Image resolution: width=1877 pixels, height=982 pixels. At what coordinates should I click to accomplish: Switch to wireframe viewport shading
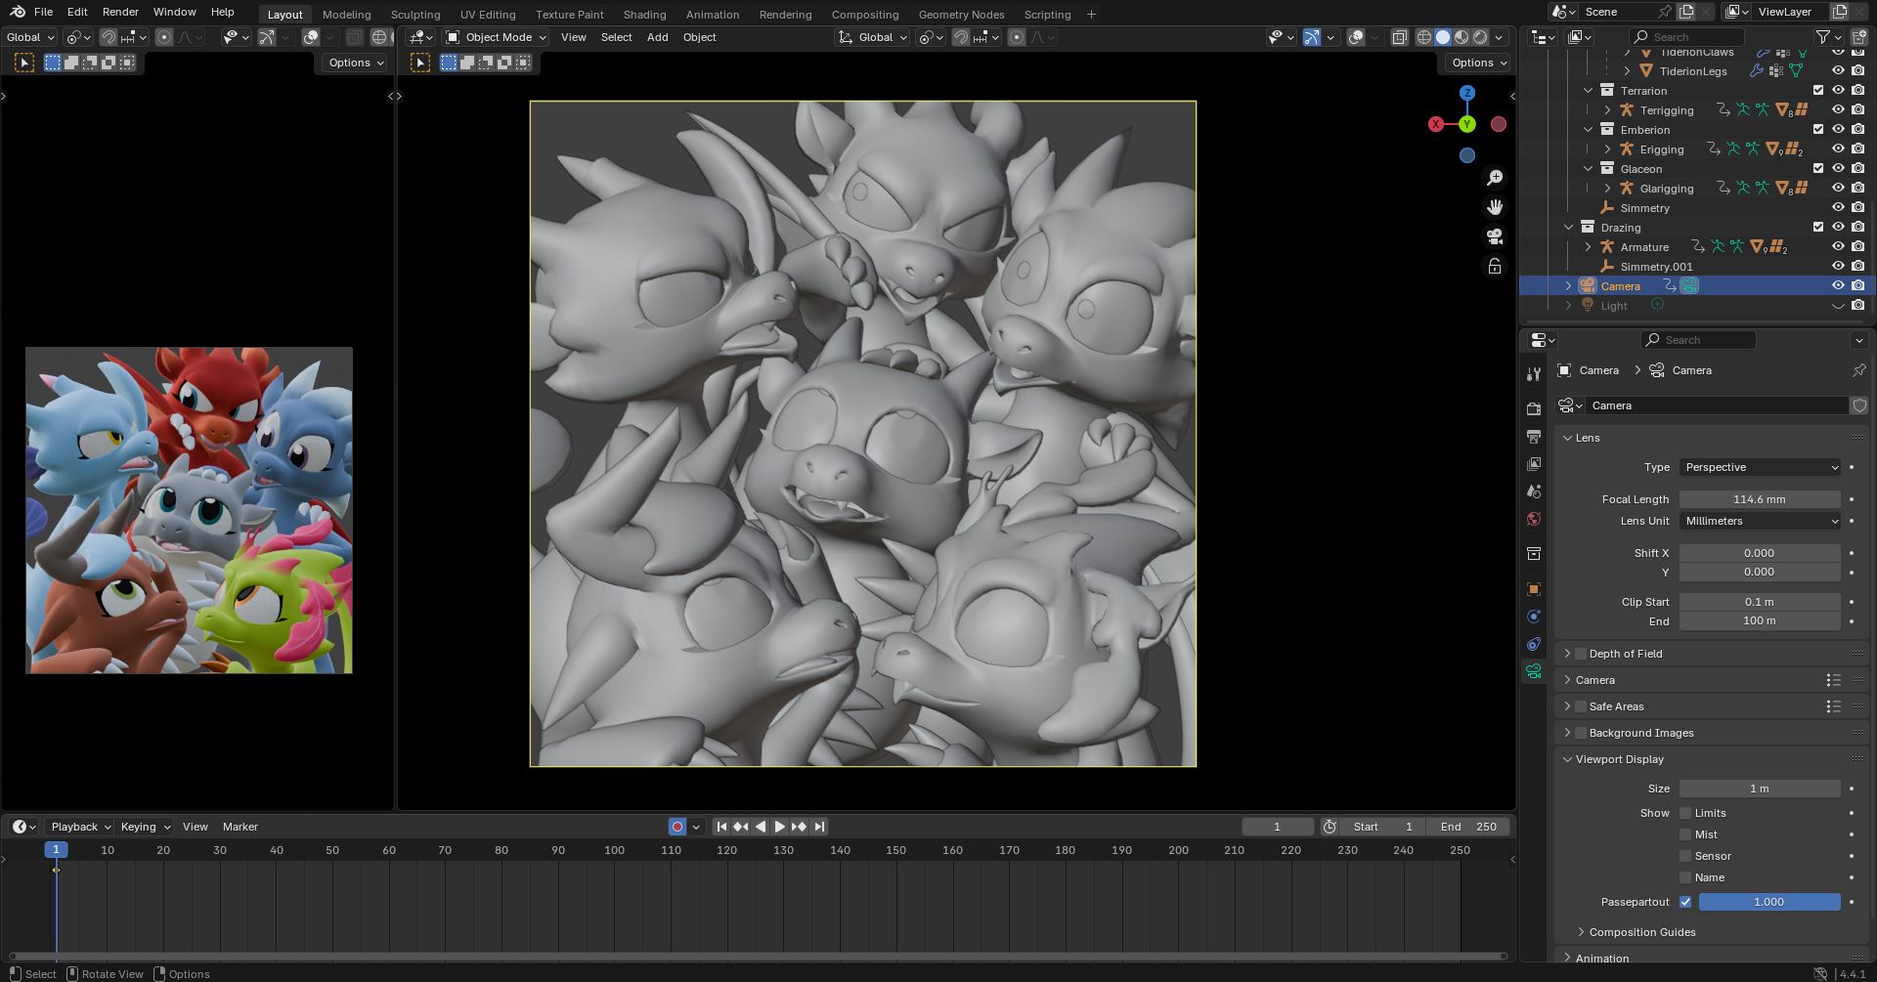click(1424, 37)
